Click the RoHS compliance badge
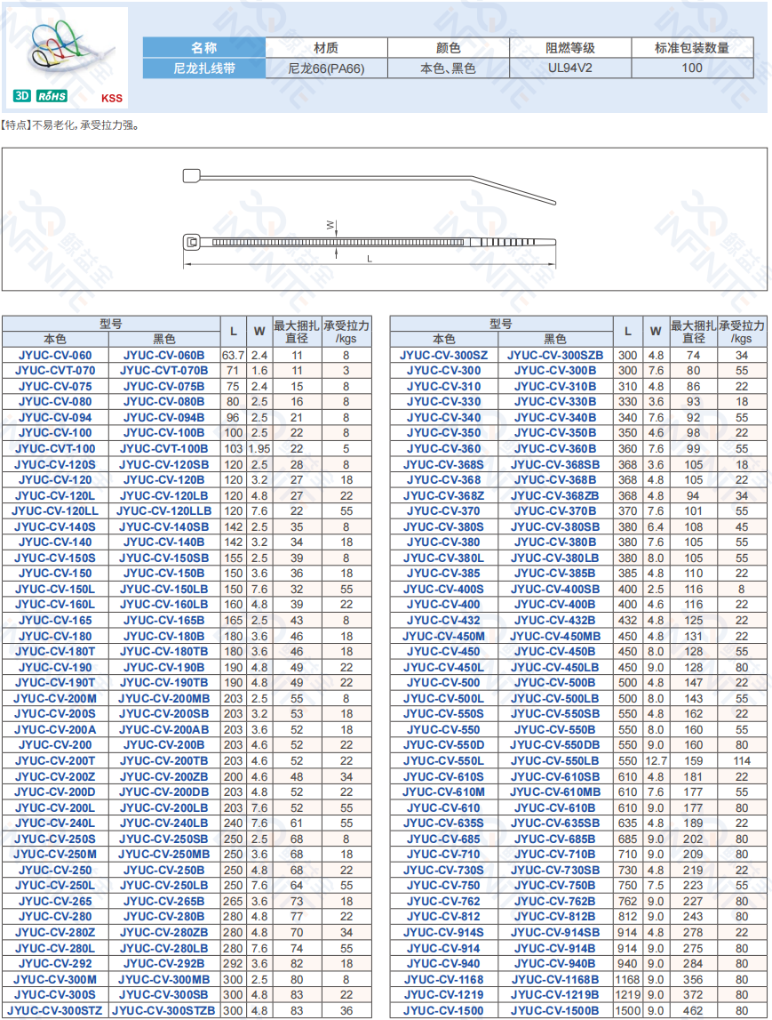The width and height of the screenshot is (772, 1020). [52, 96]
